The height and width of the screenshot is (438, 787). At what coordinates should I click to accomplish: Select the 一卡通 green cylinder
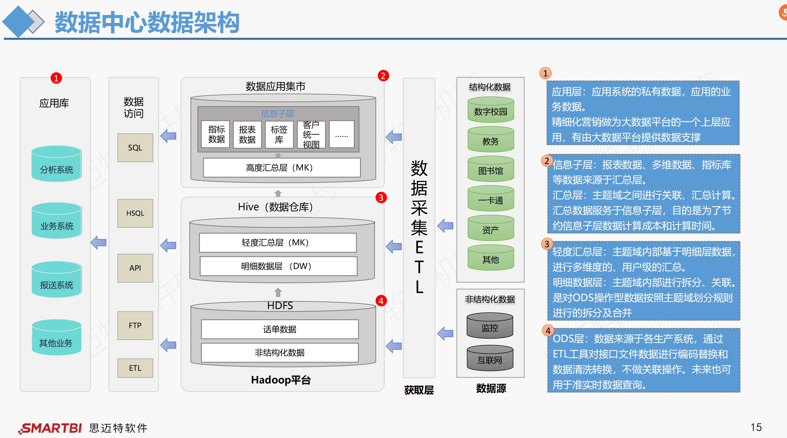491,199
